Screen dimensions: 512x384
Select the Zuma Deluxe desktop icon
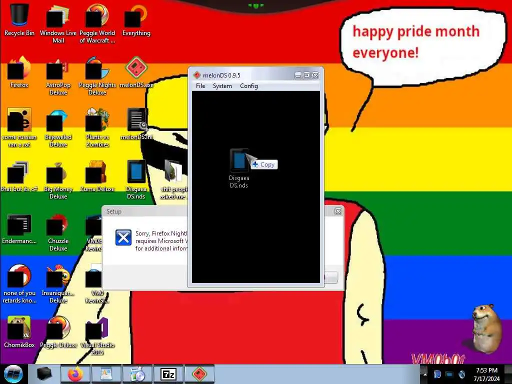point(97,176)
